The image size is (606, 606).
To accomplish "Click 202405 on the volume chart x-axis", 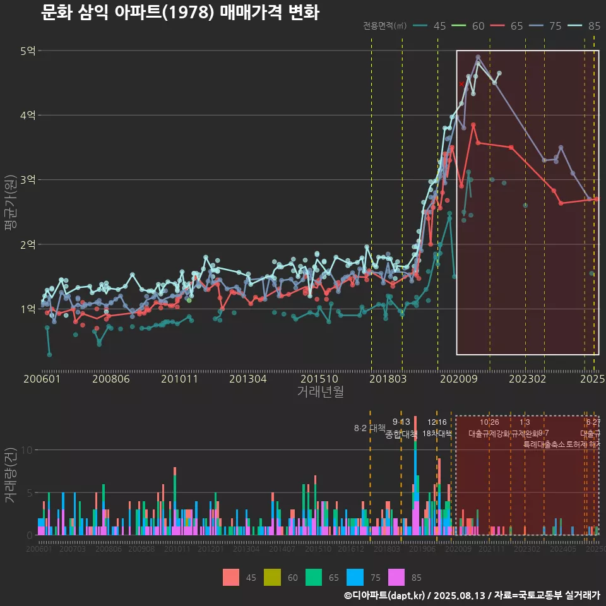I will click(562, 549).
